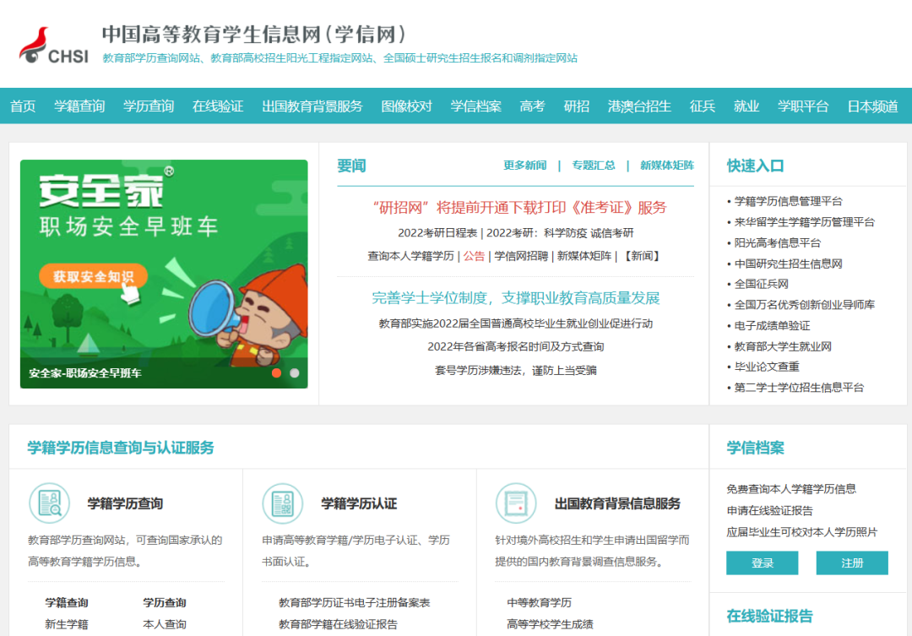This screenshot has width=912, height=636.
Task: Go to 研招 in the navigation bar
Action: tap(576, 106)
